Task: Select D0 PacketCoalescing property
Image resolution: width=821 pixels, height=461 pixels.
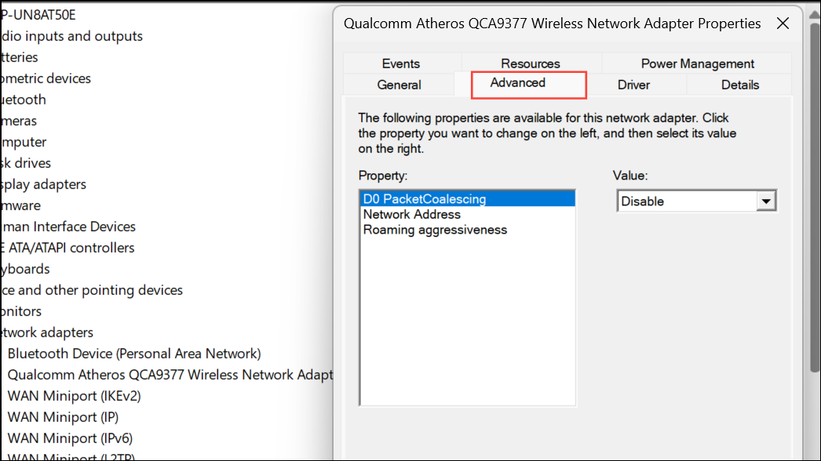Action: coord(468,199)
